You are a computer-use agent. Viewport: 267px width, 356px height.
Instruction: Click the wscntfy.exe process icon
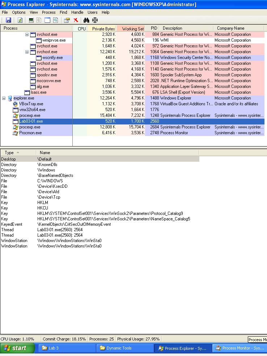point(39,58)
